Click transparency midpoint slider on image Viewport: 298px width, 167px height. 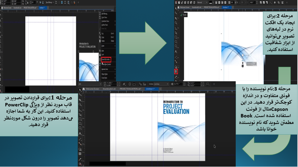[243, 61]
